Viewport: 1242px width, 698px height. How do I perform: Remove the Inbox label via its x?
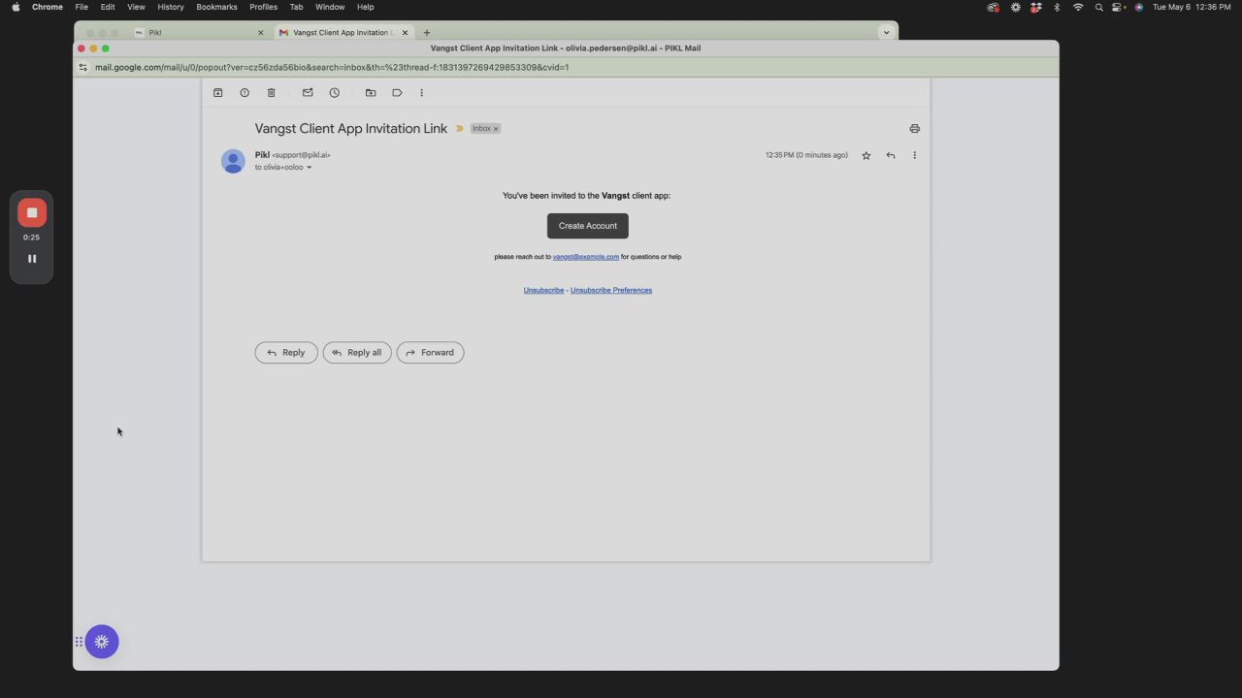click(496, 129)
